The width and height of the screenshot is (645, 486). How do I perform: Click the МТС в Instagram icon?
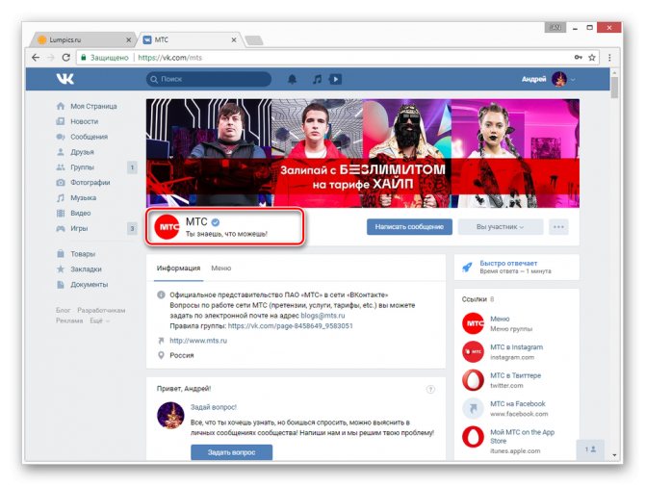pos(473,351)
